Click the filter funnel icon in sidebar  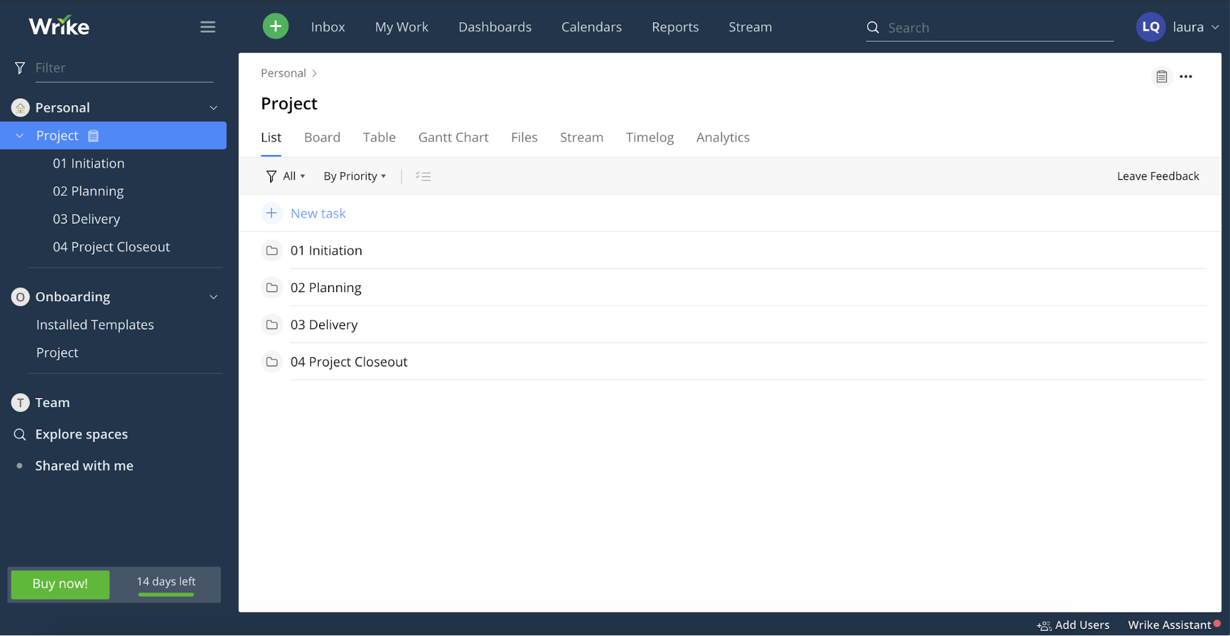(x=20, y=68)
